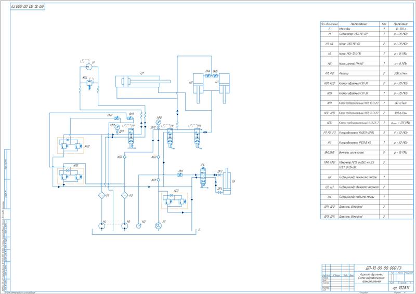Click the table cell V= 350 л
The image size is (416, 294).
click(x=400, y=29)
